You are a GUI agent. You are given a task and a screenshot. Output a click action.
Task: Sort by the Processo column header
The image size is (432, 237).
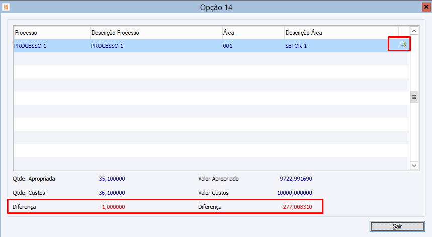(51, 33)
